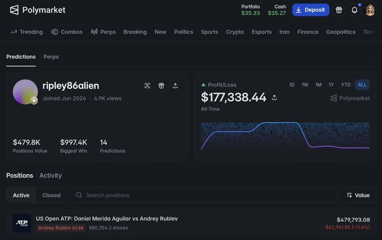
Task: Open the Value sort dropdown
Action: [x=358, y=195]
